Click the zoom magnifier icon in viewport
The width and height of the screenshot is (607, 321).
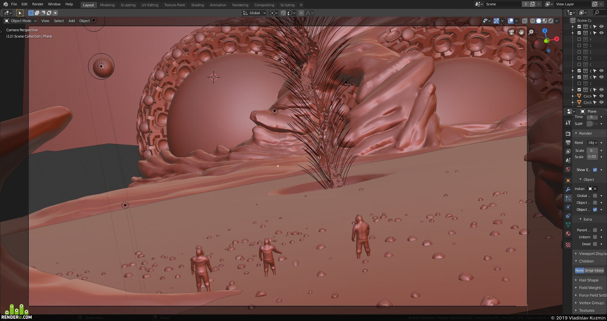(x=531, y=32)
